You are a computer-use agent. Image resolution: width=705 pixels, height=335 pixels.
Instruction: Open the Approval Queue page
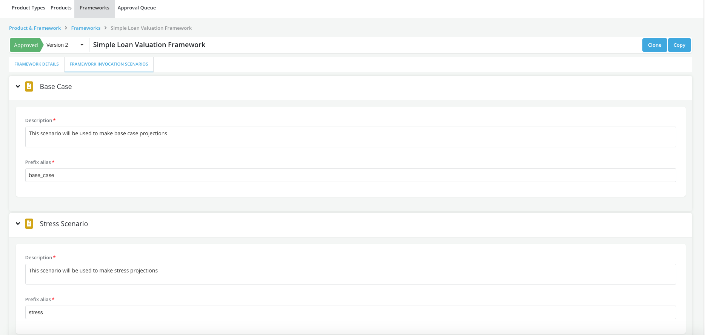pos(137,8)
